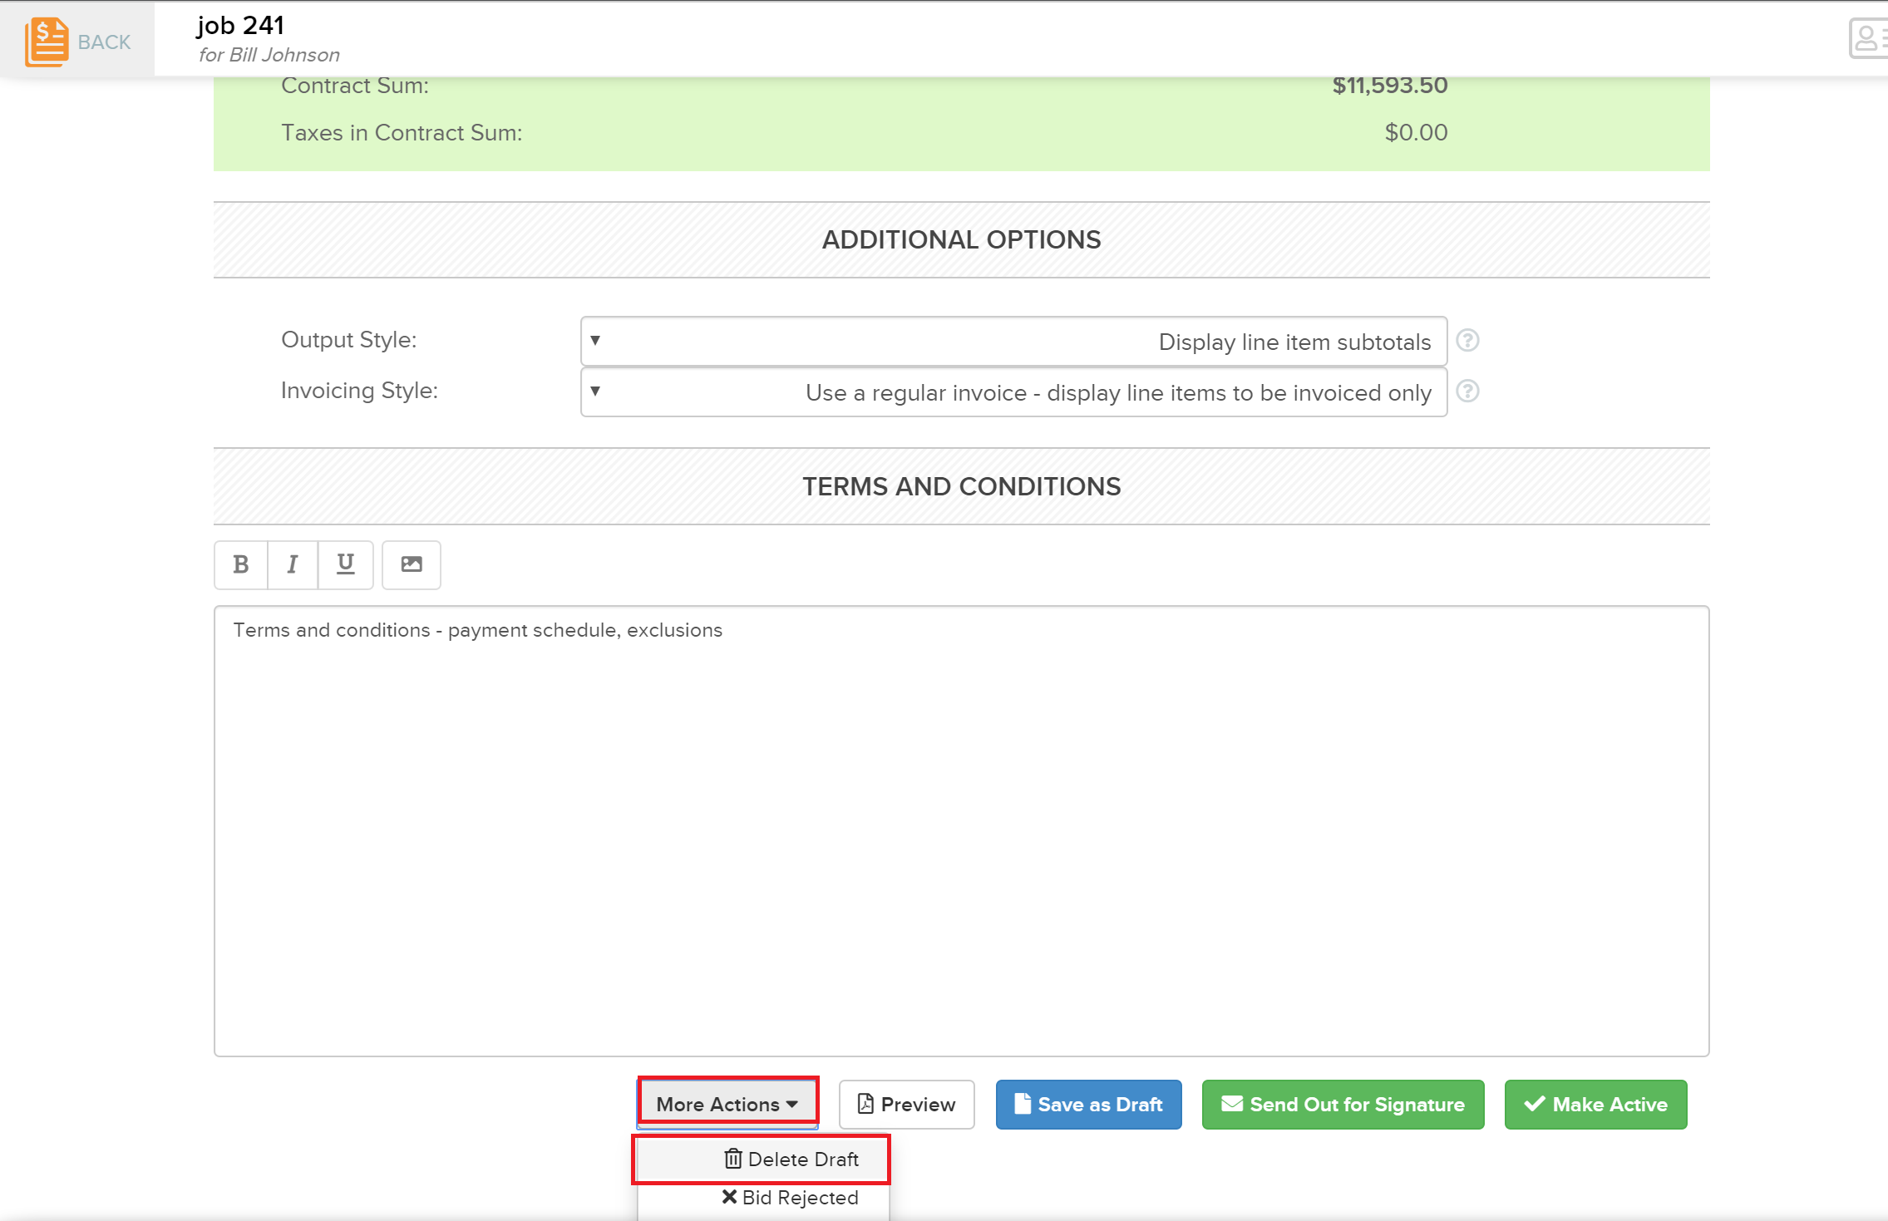Toggle underline formatting in terms editor

346,565
